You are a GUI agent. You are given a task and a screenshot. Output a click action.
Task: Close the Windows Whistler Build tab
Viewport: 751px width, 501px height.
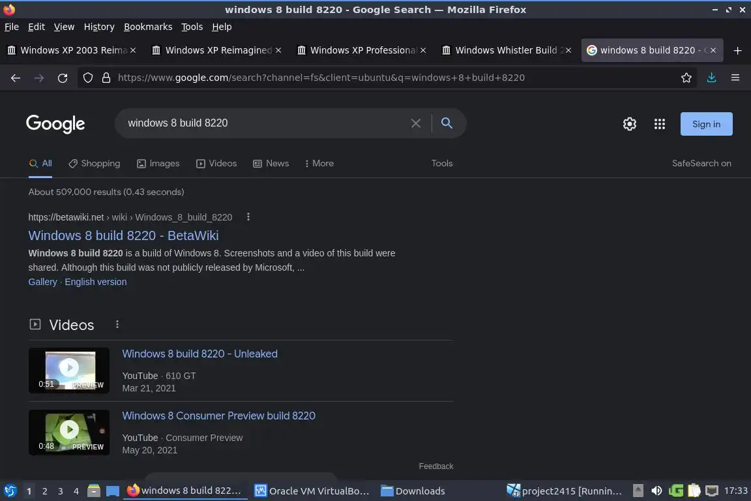click(x=568, y=50)
